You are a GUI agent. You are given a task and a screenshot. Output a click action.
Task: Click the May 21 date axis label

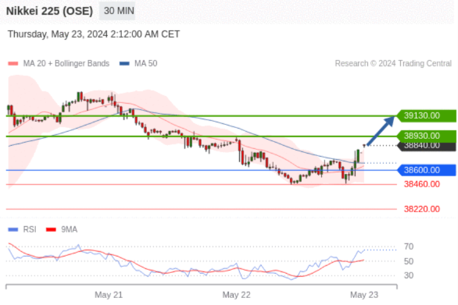click(109, 295)
